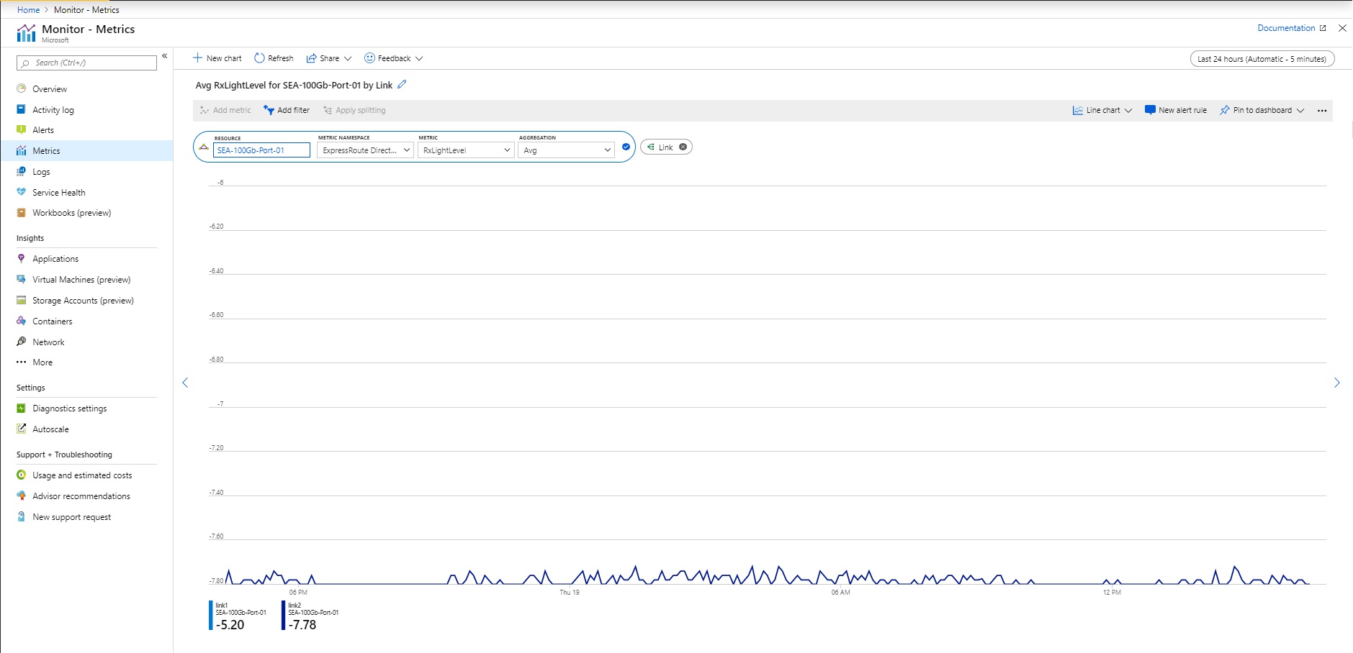The height and width of the screenshot is (653, 1353).
Task: Expand the Metric Namespace dropdown
Action: click(364, 150)
